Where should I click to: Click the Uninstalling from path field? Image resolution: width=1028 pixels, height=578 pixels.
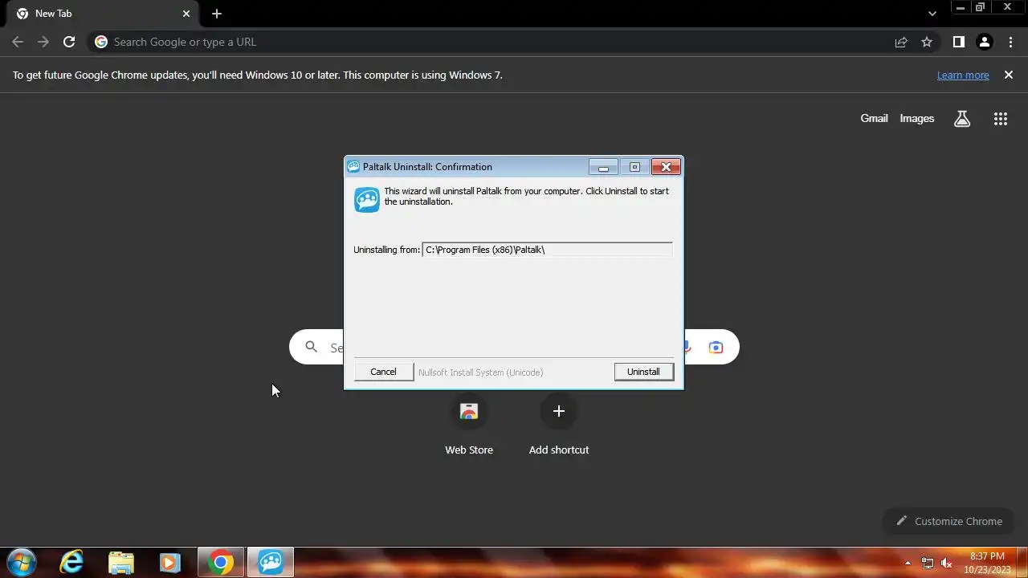[x=547, y=250]
